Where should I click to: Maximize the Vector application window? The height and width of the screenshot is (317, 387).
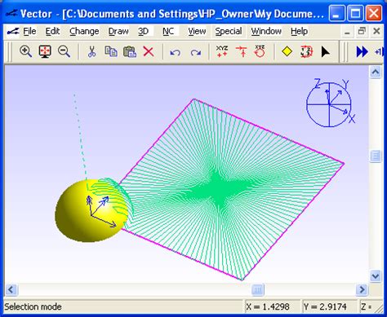pyautogui.click(x=355, y=13)
